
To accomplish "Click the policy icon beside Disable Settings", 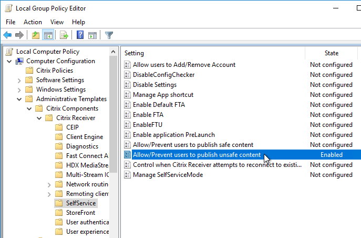I will click(x=127, y=85).
